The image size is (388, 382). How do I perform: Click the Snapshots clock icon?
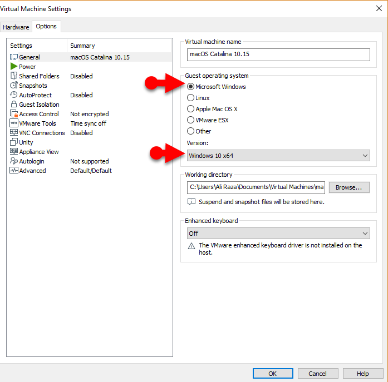[14, 86]
